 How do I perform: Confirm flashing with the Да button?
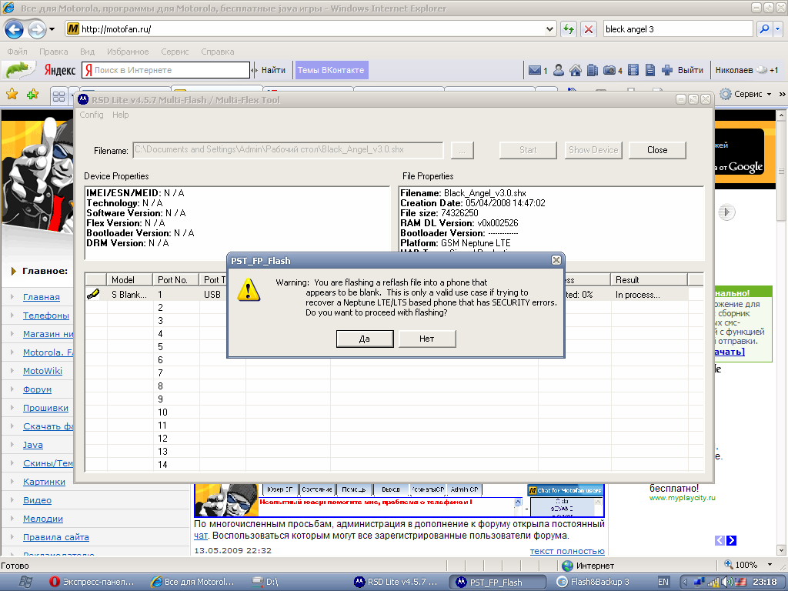pyautogui.click(x=364, y=339)
